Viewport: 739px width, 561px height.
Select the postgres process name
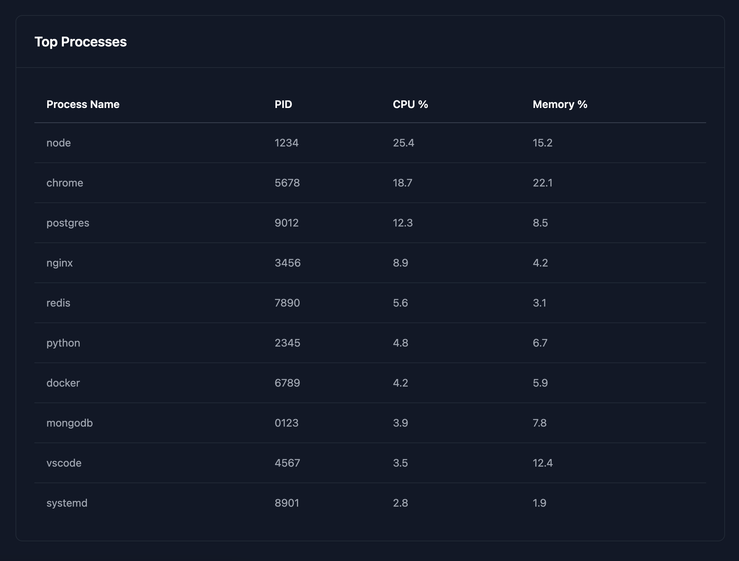[68, 223]
